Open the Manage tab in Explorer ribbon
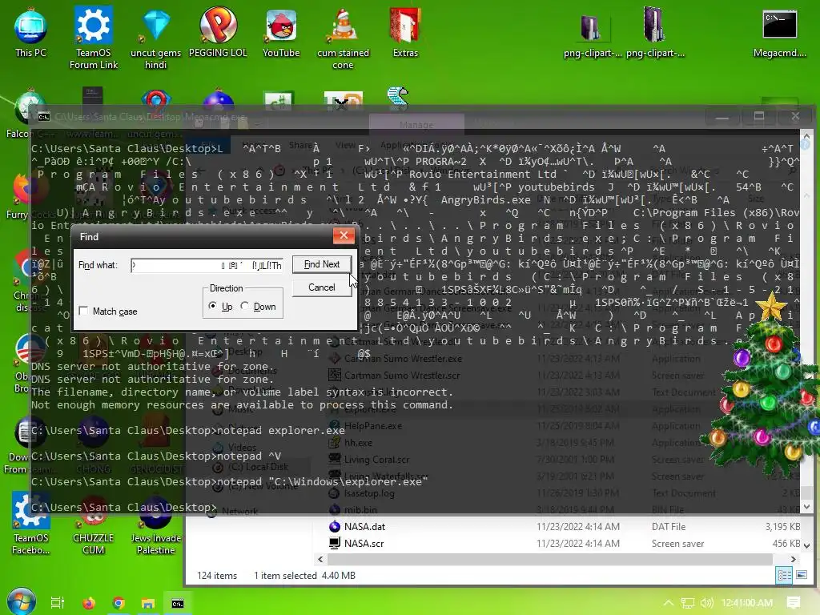820x615 pixels. tap(416, 125)
